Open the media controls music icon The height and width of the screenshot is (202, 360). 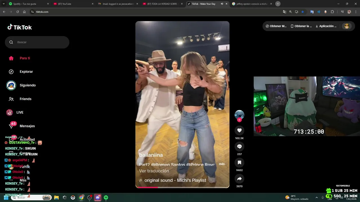point(342,12)
